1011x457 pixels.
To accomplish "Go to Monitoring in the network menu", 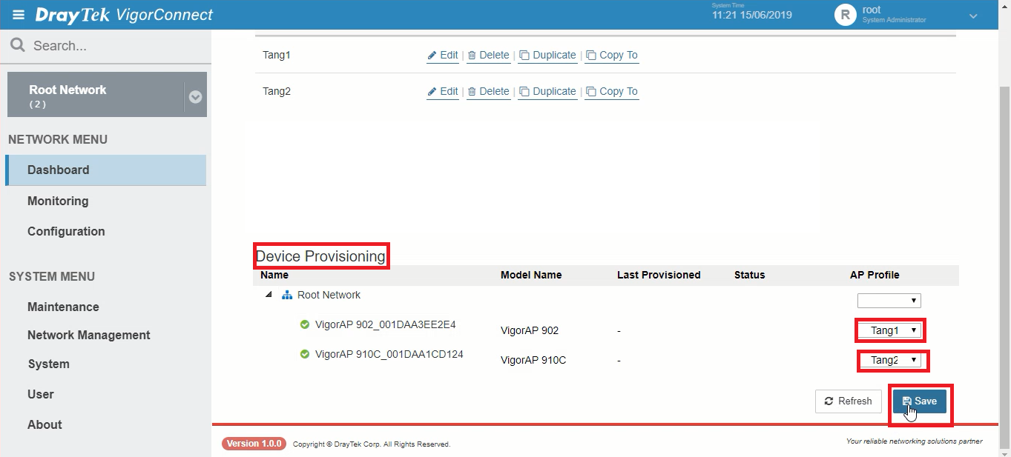I will (x=58, y=201).
